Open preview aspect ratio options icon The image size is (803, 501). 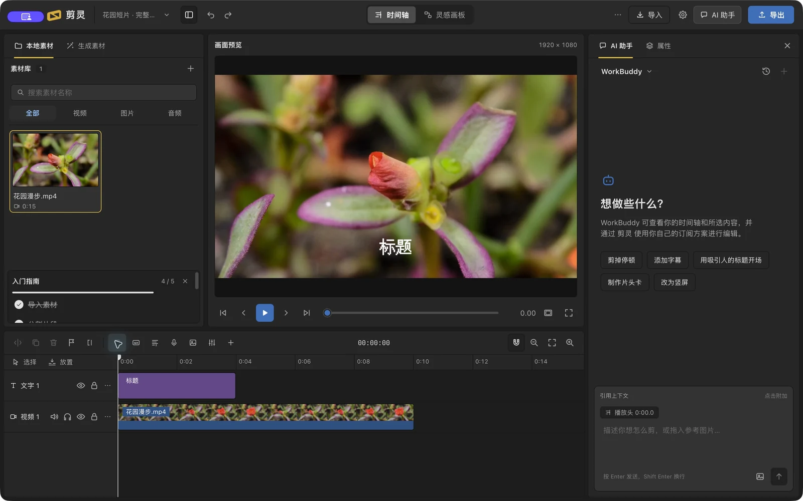tap(548, 313)
